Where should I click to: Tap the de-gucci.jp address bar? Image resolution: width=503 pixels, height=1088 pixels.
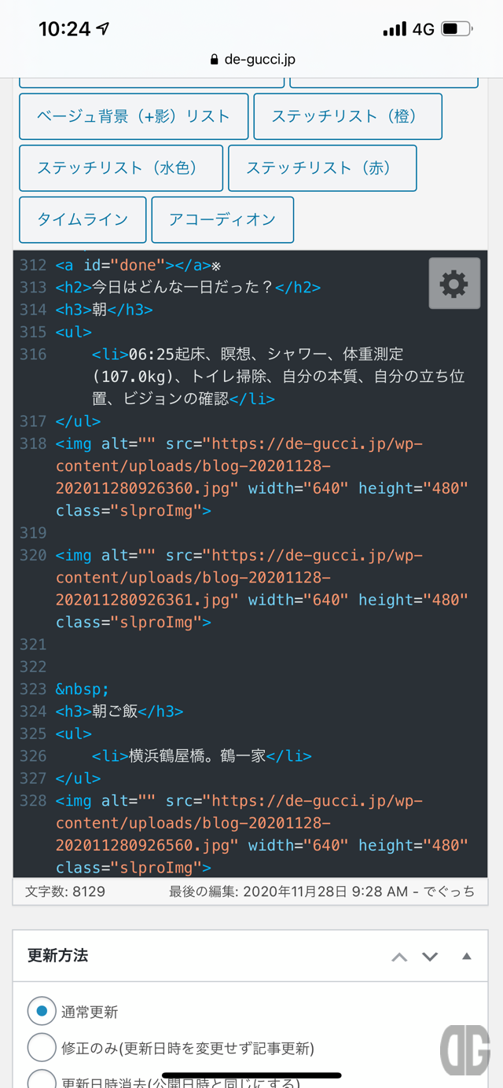[x=251, y=60]
